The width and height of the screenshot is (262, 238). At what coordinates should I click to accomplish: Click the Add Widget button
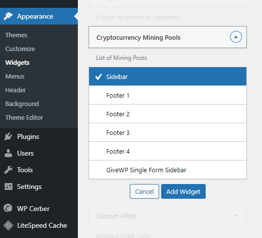coord(183,191)
